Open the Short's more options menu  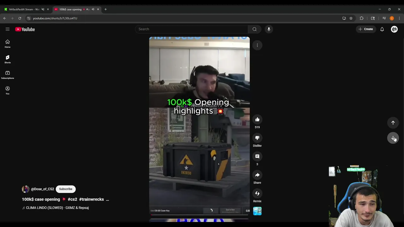click(257, 45)
